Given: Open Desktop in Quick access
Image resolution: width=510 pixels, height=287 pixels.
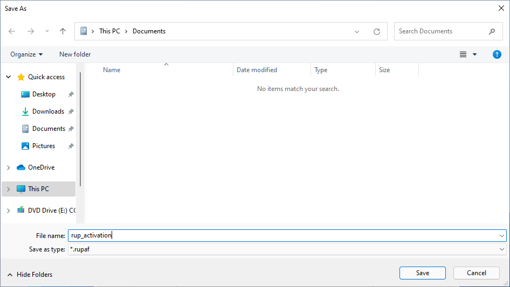Looking at the screenshot, I should [x=44, y=94].
